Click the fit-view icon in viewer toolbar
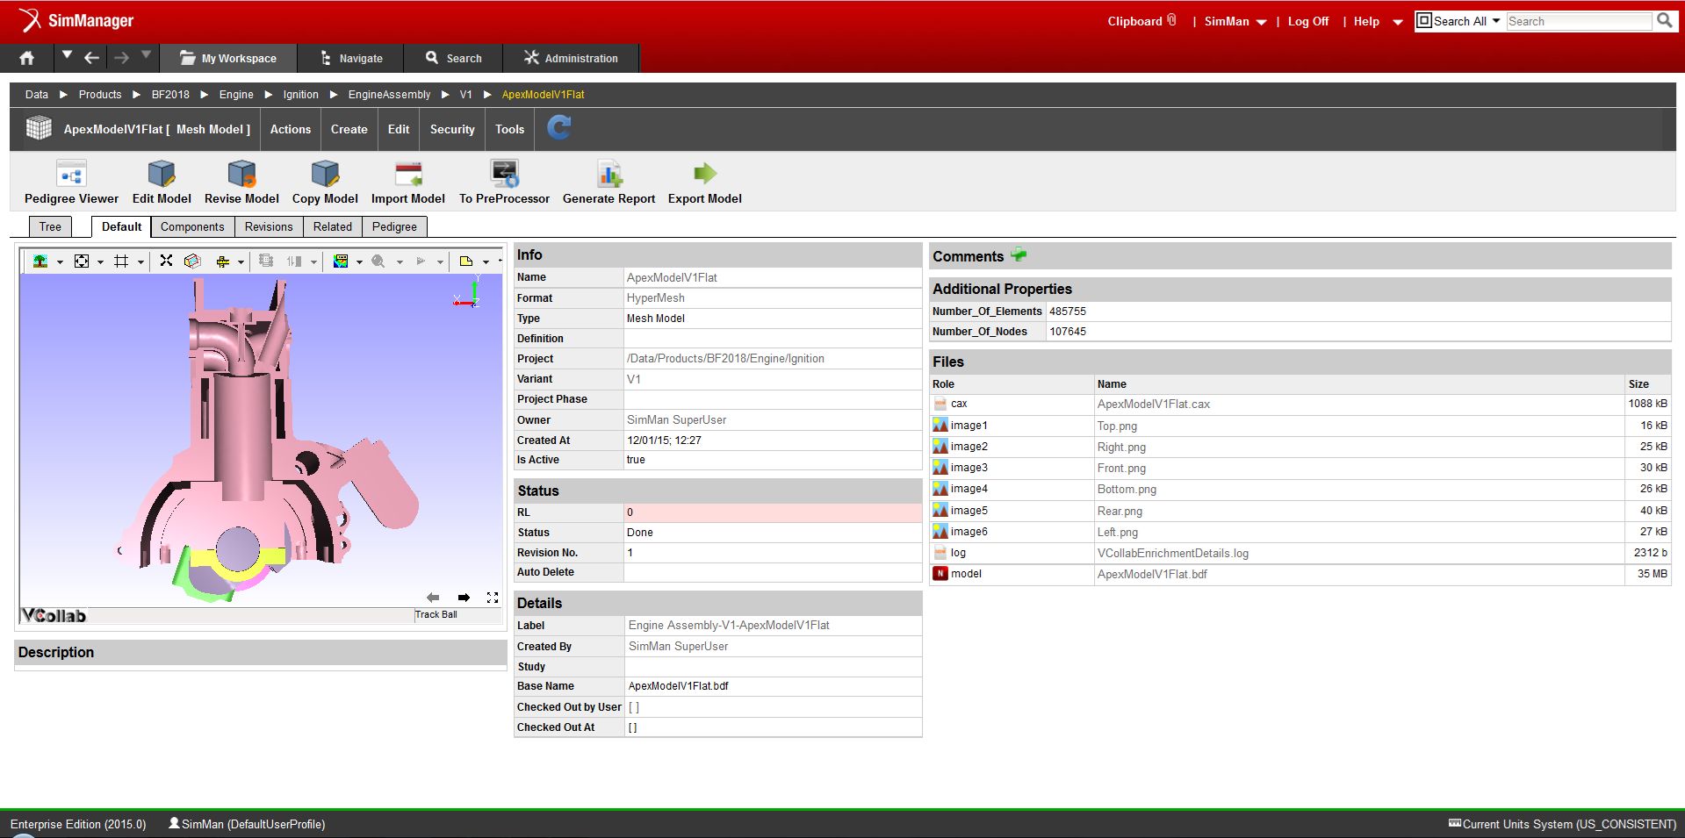 pyautogui.click(x=82, y=261)
